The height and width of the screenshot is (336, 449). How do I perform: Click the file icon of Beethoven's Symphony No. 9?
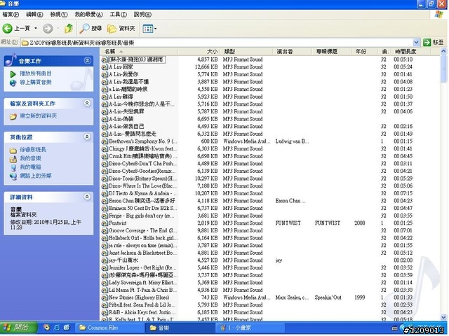click(x=105, y=141)
